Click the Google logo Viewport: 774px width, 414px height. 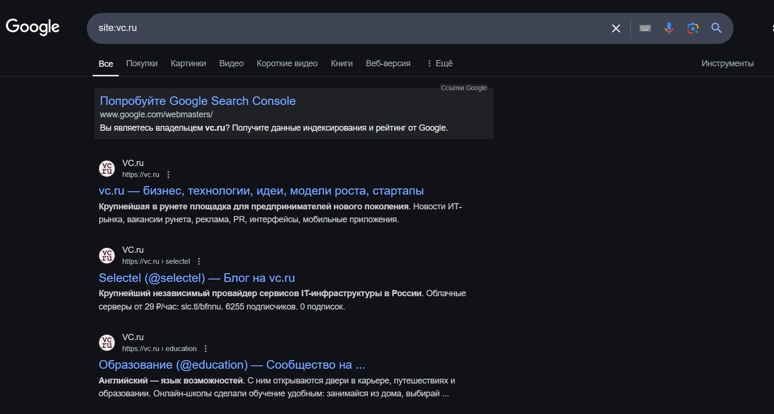[32, 27]
